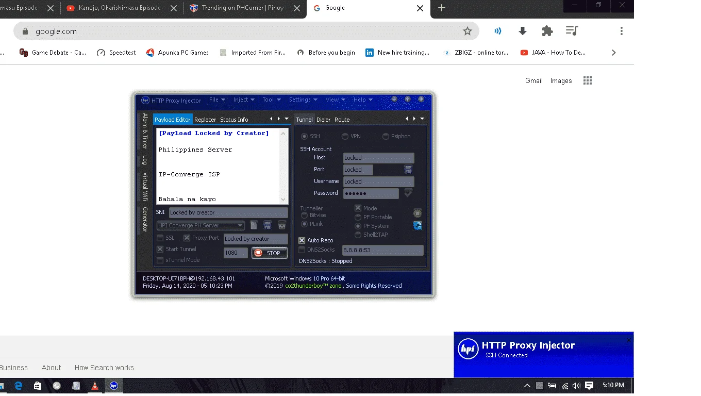The height and width of the screenshot is (396, 701).
Task: Switch to the Dialer tab
Action: click(324, 120)
